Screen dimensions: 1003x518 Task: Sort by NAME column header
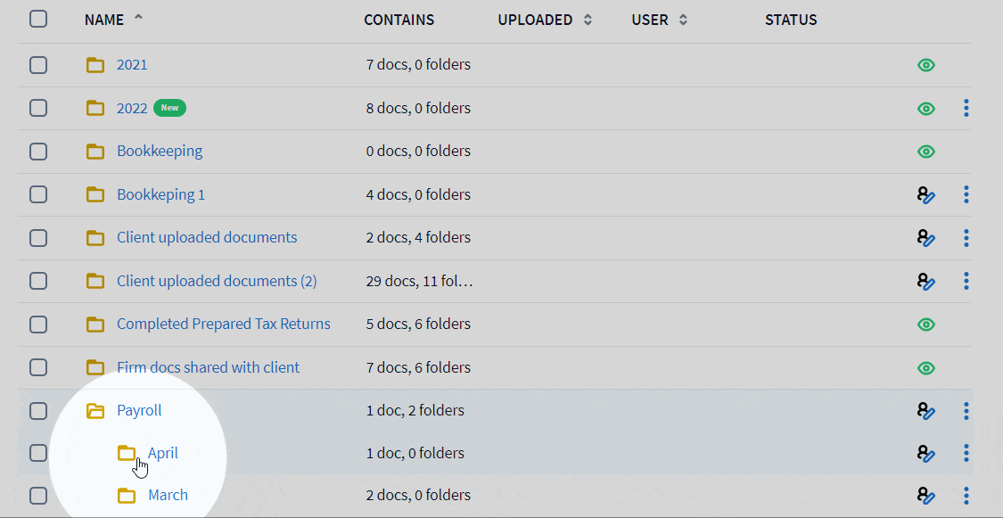point(104,20)
